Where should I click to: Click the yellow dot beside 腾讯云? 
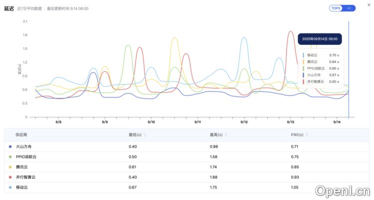pos(10,167)
